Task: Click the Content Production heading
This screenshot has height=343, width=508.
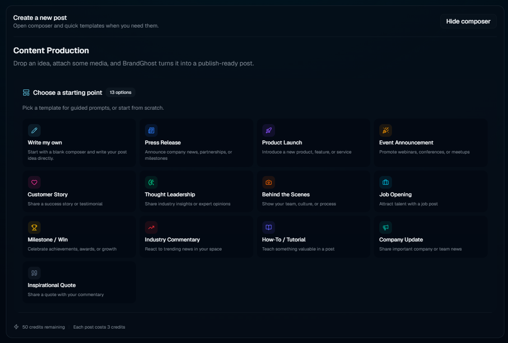Action: [x=51, y=51]
